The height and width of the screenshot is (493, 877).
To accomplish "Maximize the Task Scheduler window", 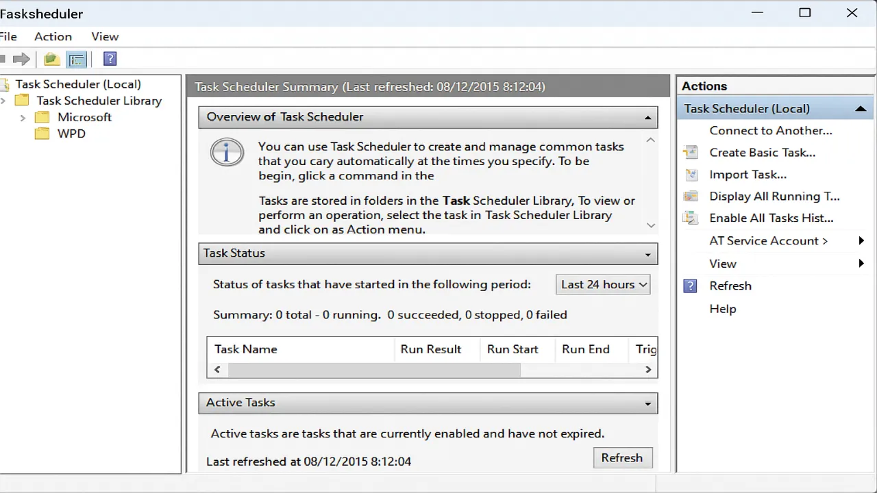I will [x=805, y=13].
